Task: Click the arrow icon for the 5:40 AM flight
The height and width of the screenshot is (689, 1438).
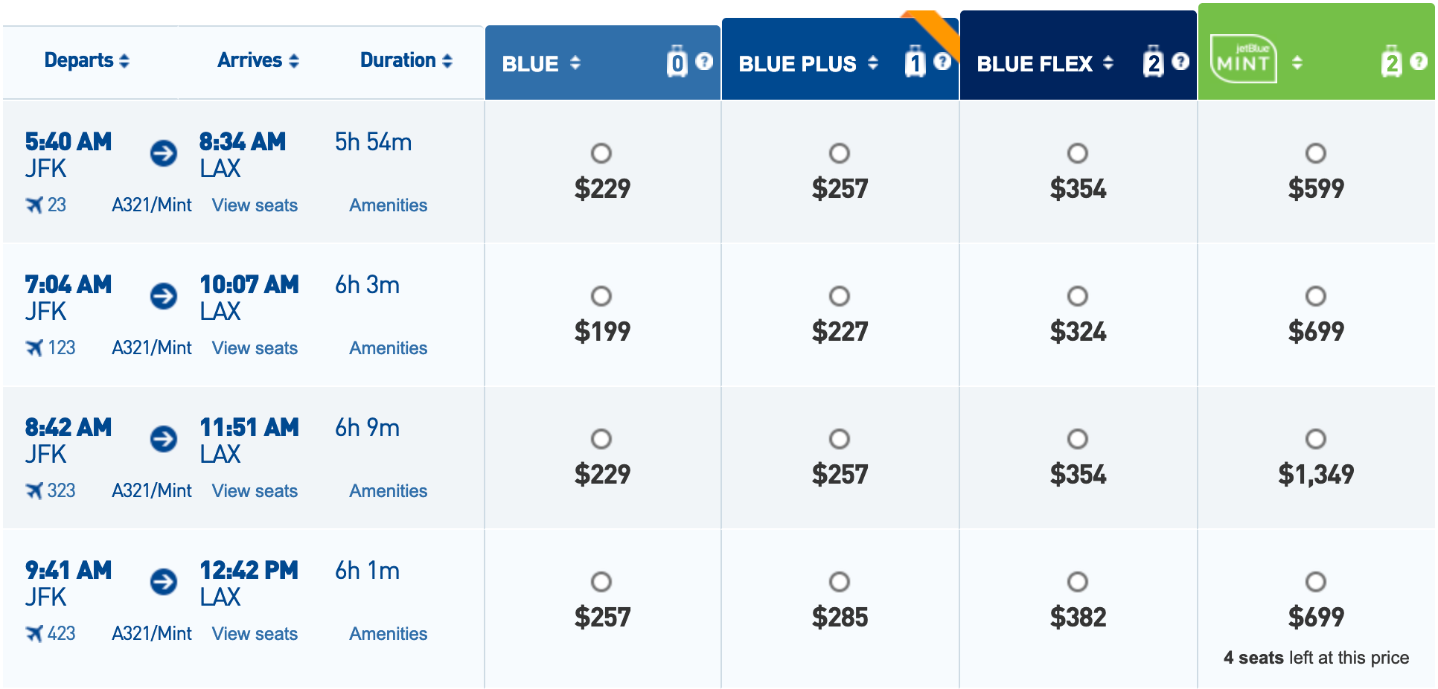Action: coord(164,153)
